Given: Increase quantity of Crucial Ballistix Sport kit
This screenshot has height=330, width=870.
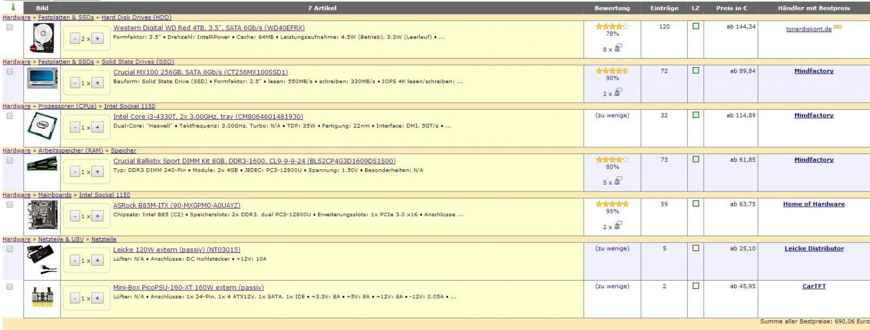Looking at the screenshot, I should coord(97,172).
